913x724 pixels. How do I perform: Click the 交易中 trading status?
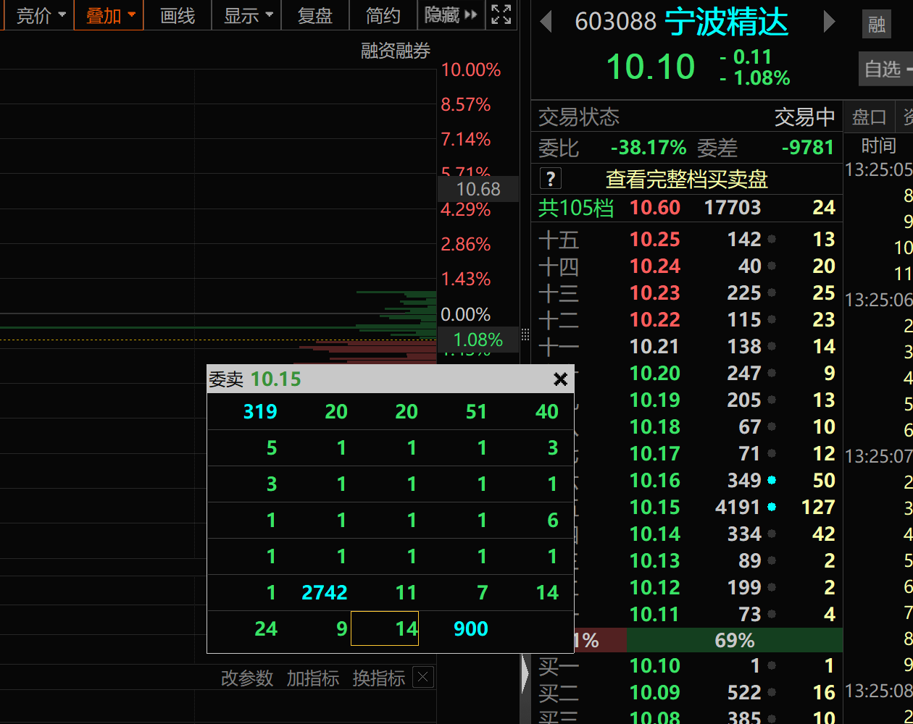pos(804,117)
